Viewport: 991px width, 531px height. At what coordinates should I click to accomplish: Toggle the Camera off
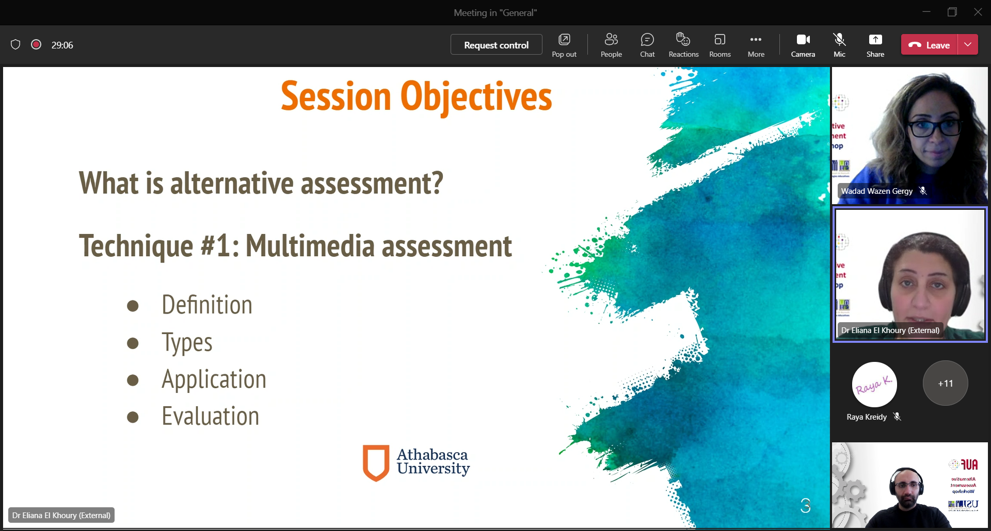pos(803,45)
